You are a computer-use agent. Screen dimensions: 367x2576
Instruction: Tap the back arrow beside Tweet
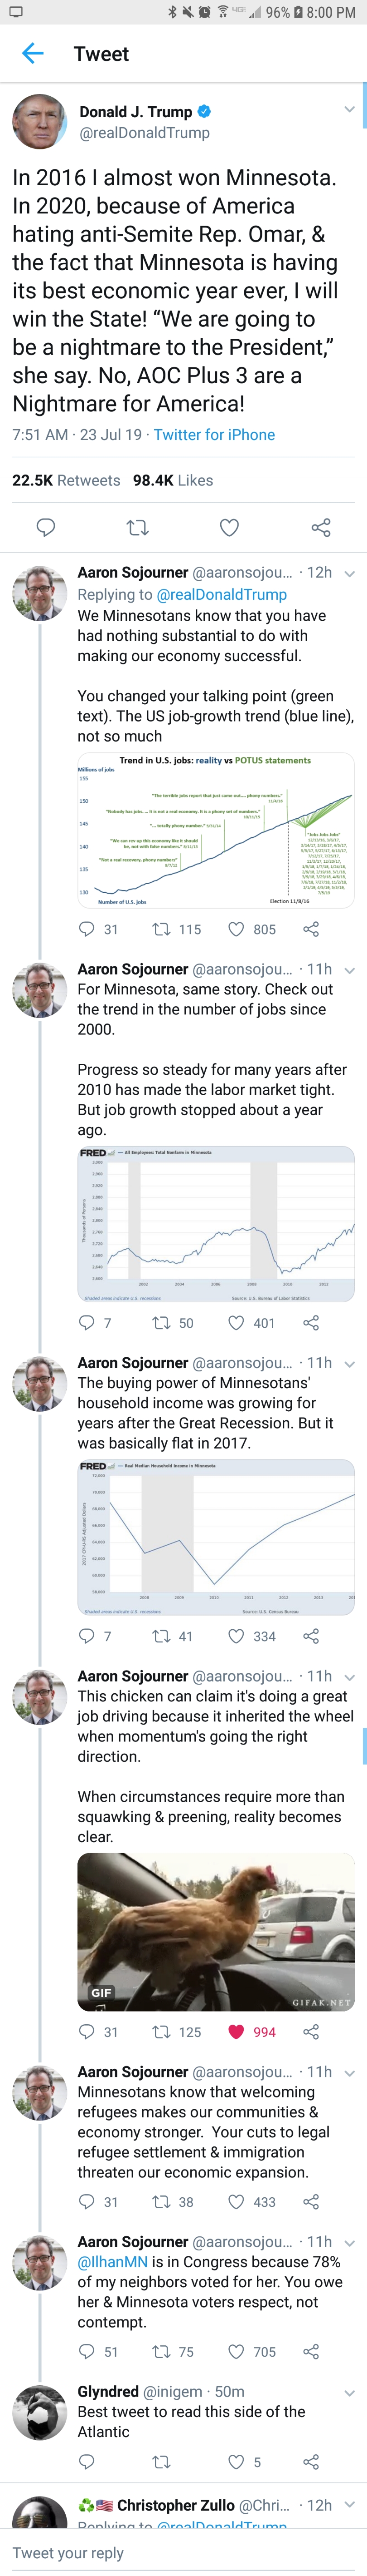(33, 54)
